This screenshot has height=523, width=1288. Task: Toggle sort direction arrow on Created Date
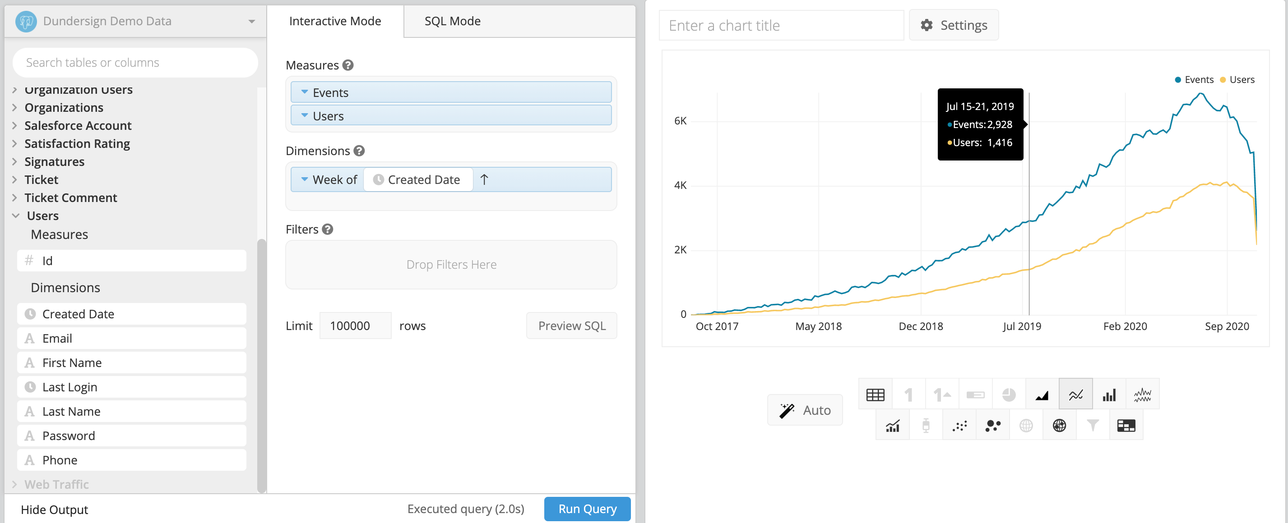[484, 179]
